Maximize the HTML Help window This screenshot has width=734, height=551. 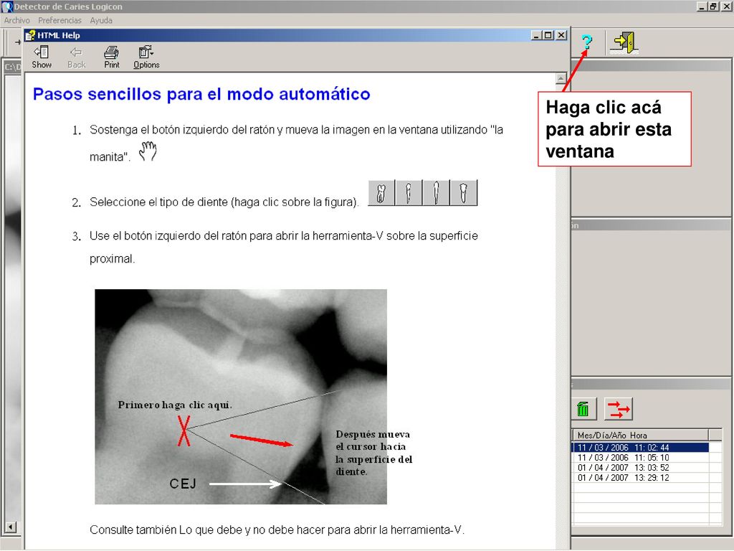pyautogui.click(x=548, y=35)
